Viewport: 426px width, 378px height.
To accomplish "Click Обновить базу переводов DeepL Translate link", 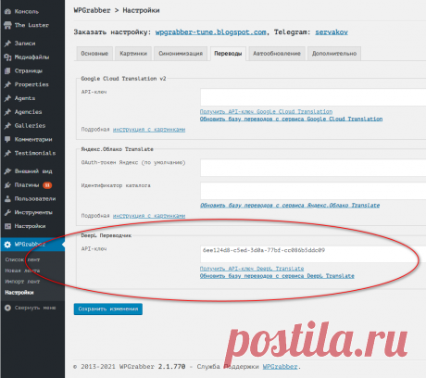I will 277,276.
